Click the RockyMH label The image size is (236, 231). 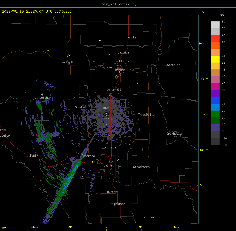(67, 62)
